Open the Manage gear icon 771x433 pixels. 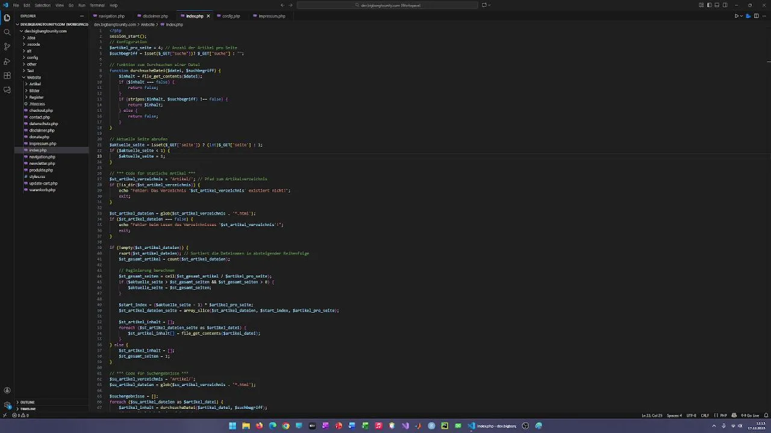click(7, 405)
